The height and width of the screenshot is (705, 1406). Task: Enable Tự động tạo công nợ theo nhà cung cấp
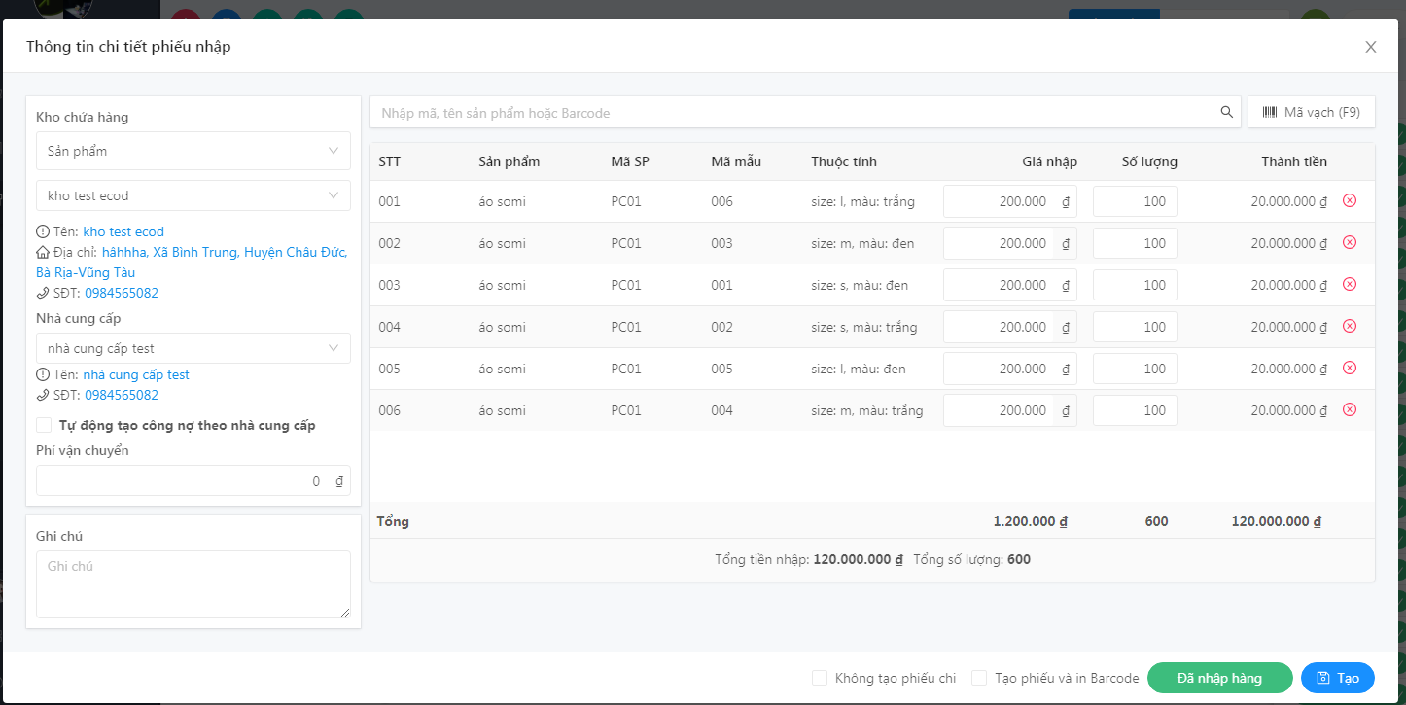[x=44, y=425]
